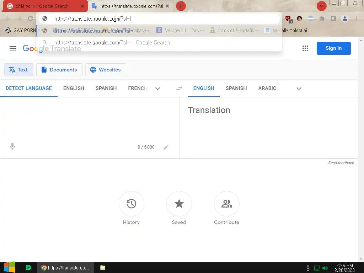The height and width of the screenshot is (273, 364).
Task: Set target language to English
Action: (204, 88)
